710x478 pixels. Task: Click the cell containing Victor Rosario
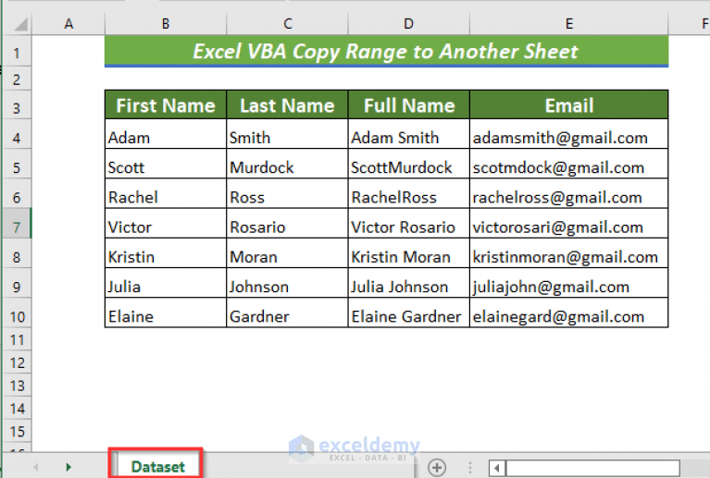click(409, 224)
